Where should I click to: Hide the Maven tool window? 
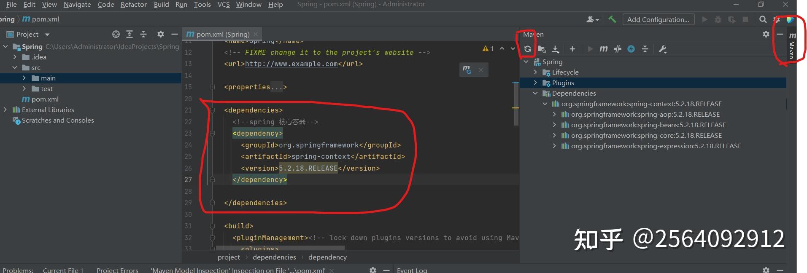pos(780,34)
